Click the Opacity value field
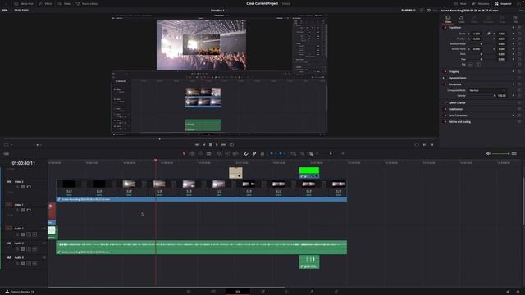The image size is (525, 295). [x=501, y=96]
